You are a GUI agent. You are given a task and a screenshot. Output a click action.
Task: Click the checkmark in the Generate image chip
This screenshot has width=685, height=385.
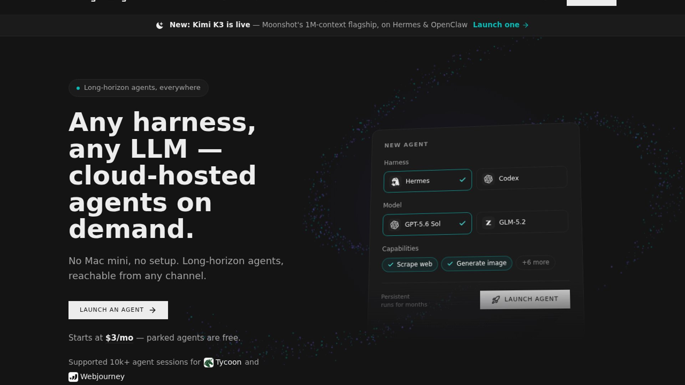(x=450, y=264)
